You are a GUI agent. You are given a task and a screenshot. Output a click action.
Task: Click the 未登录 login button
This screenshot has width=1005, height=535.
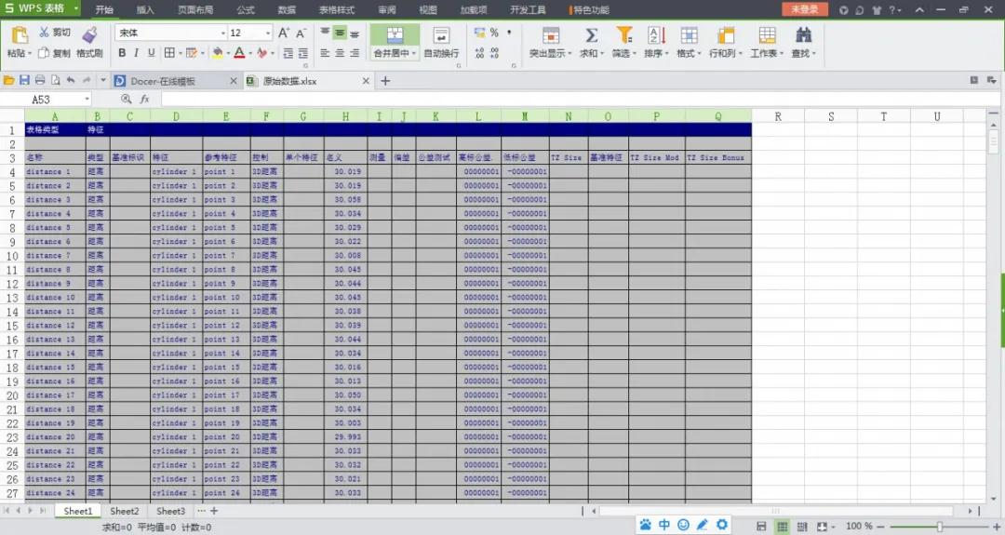pos(804,9)
